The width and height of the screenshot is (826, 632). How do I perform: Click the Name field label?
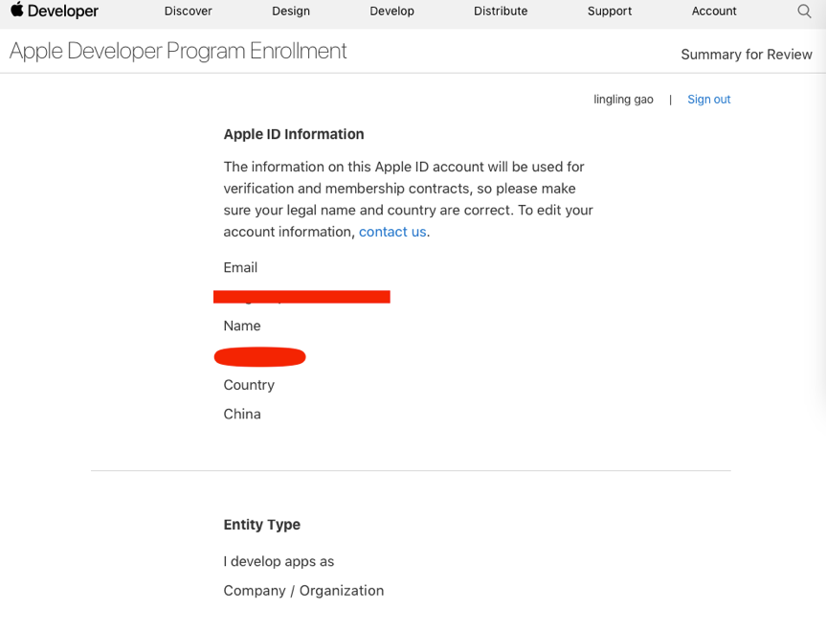click(242, 326)
